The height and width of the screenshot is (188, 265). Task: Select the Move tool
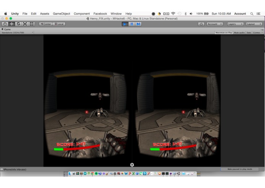(11, 24)
